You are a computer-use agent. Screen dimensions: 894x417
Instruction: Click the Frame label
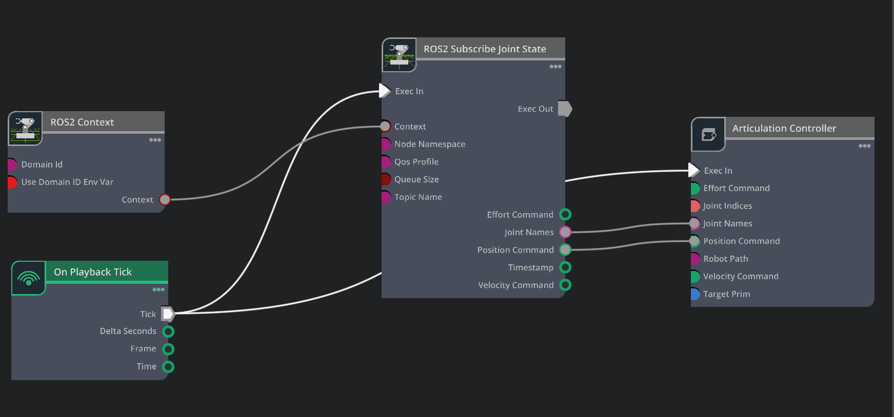click(143, 349)
